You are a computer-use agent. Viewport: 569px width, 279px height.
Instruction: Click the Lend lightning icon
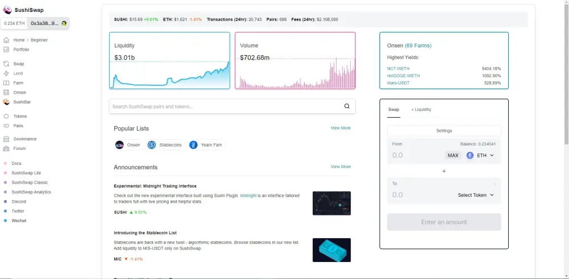[6, 73]
